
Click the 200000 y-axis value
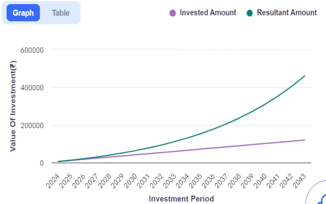pos(32,125)
